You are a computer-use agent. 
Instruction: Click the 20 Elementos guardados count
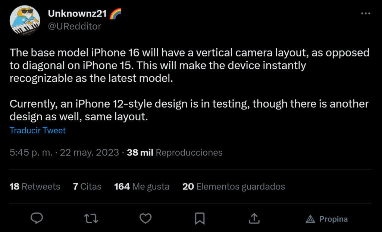(x=234, y=186)
